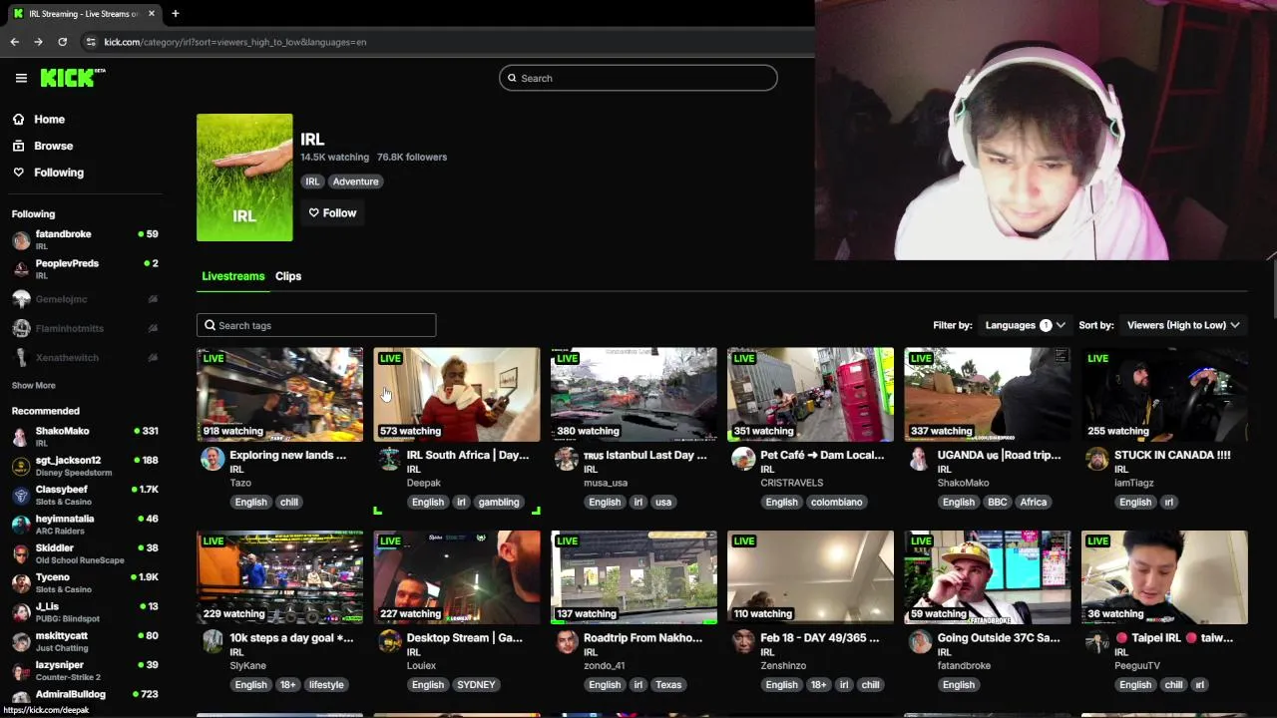Click the SYDNEY tag on Louiex stream

coord(476,684)
